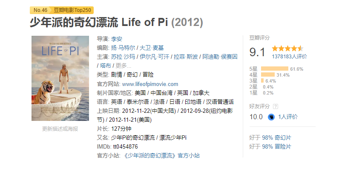The height and width of the screenshot is (172, 339).
Task: Visit www.lifeofpimovie.com official website
Action: pos(150,84)
